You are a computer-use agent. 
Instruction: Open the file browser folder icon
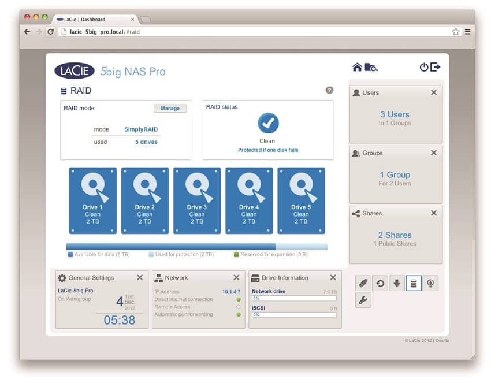371,67
